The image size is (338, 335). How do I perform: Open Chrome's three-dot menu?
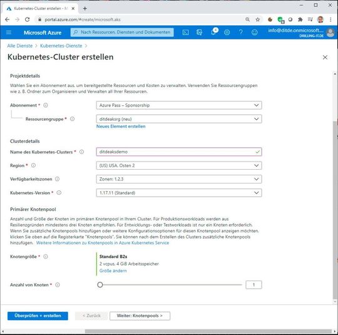coord(330,19)
